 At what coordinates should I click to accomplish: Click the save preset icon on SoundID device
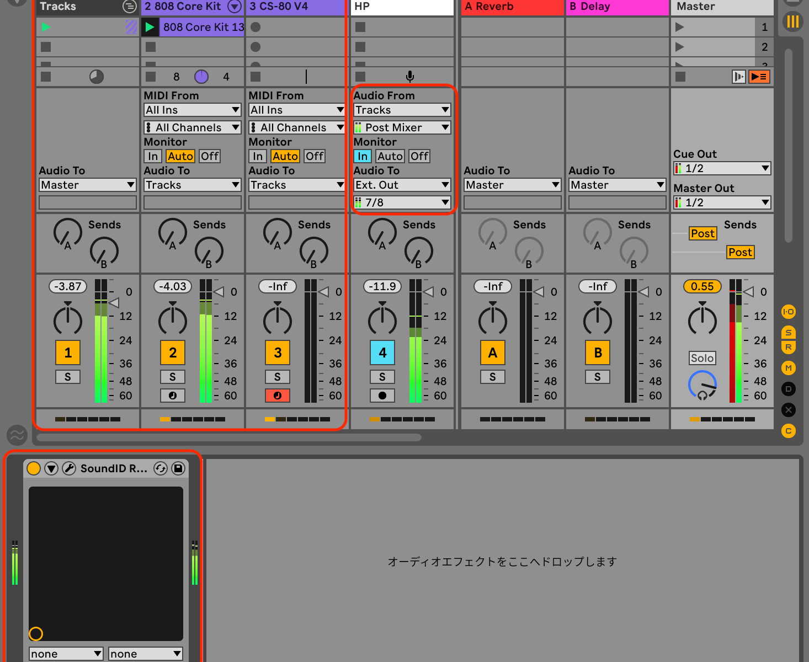[x=178, y=468]
